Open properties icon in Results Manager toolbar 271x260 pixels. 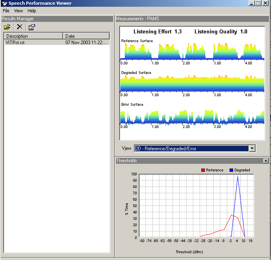pyautogui.click(x=32, y=27)
